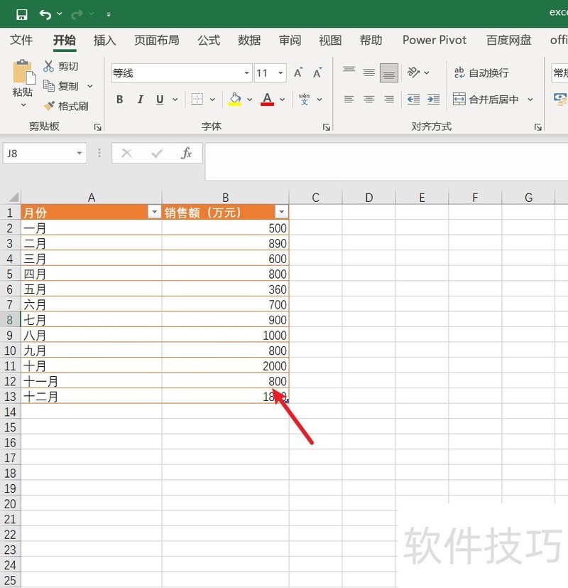Expand the font name dropdown 等线

pos(247,73)
